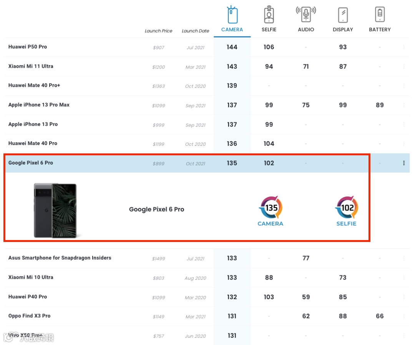Open the Huawei Mate 40 Pro+ row
Viewport: 415px width, 345px height.
coord(207,86)
